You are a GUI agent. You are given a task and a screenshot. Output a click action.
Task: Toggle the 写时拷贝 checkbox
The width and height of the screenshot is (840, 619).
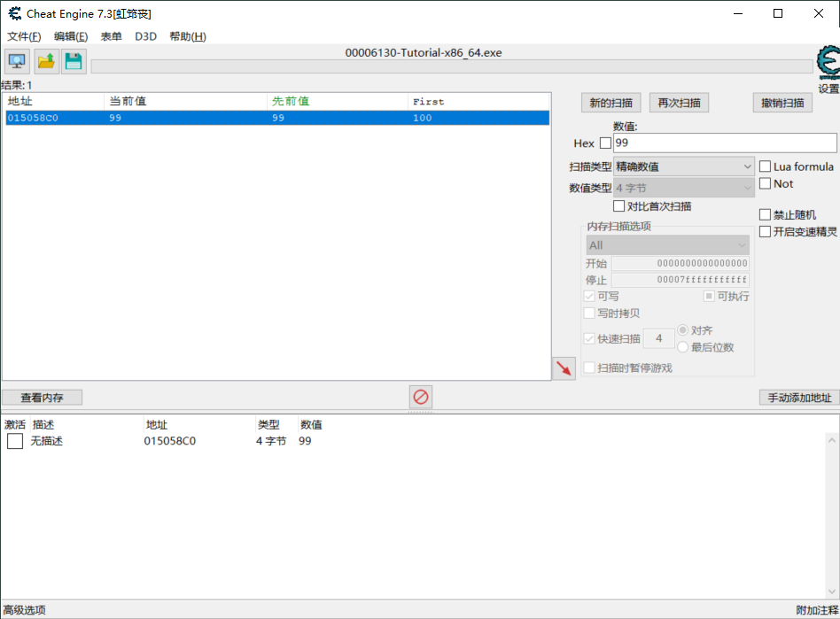589,313
